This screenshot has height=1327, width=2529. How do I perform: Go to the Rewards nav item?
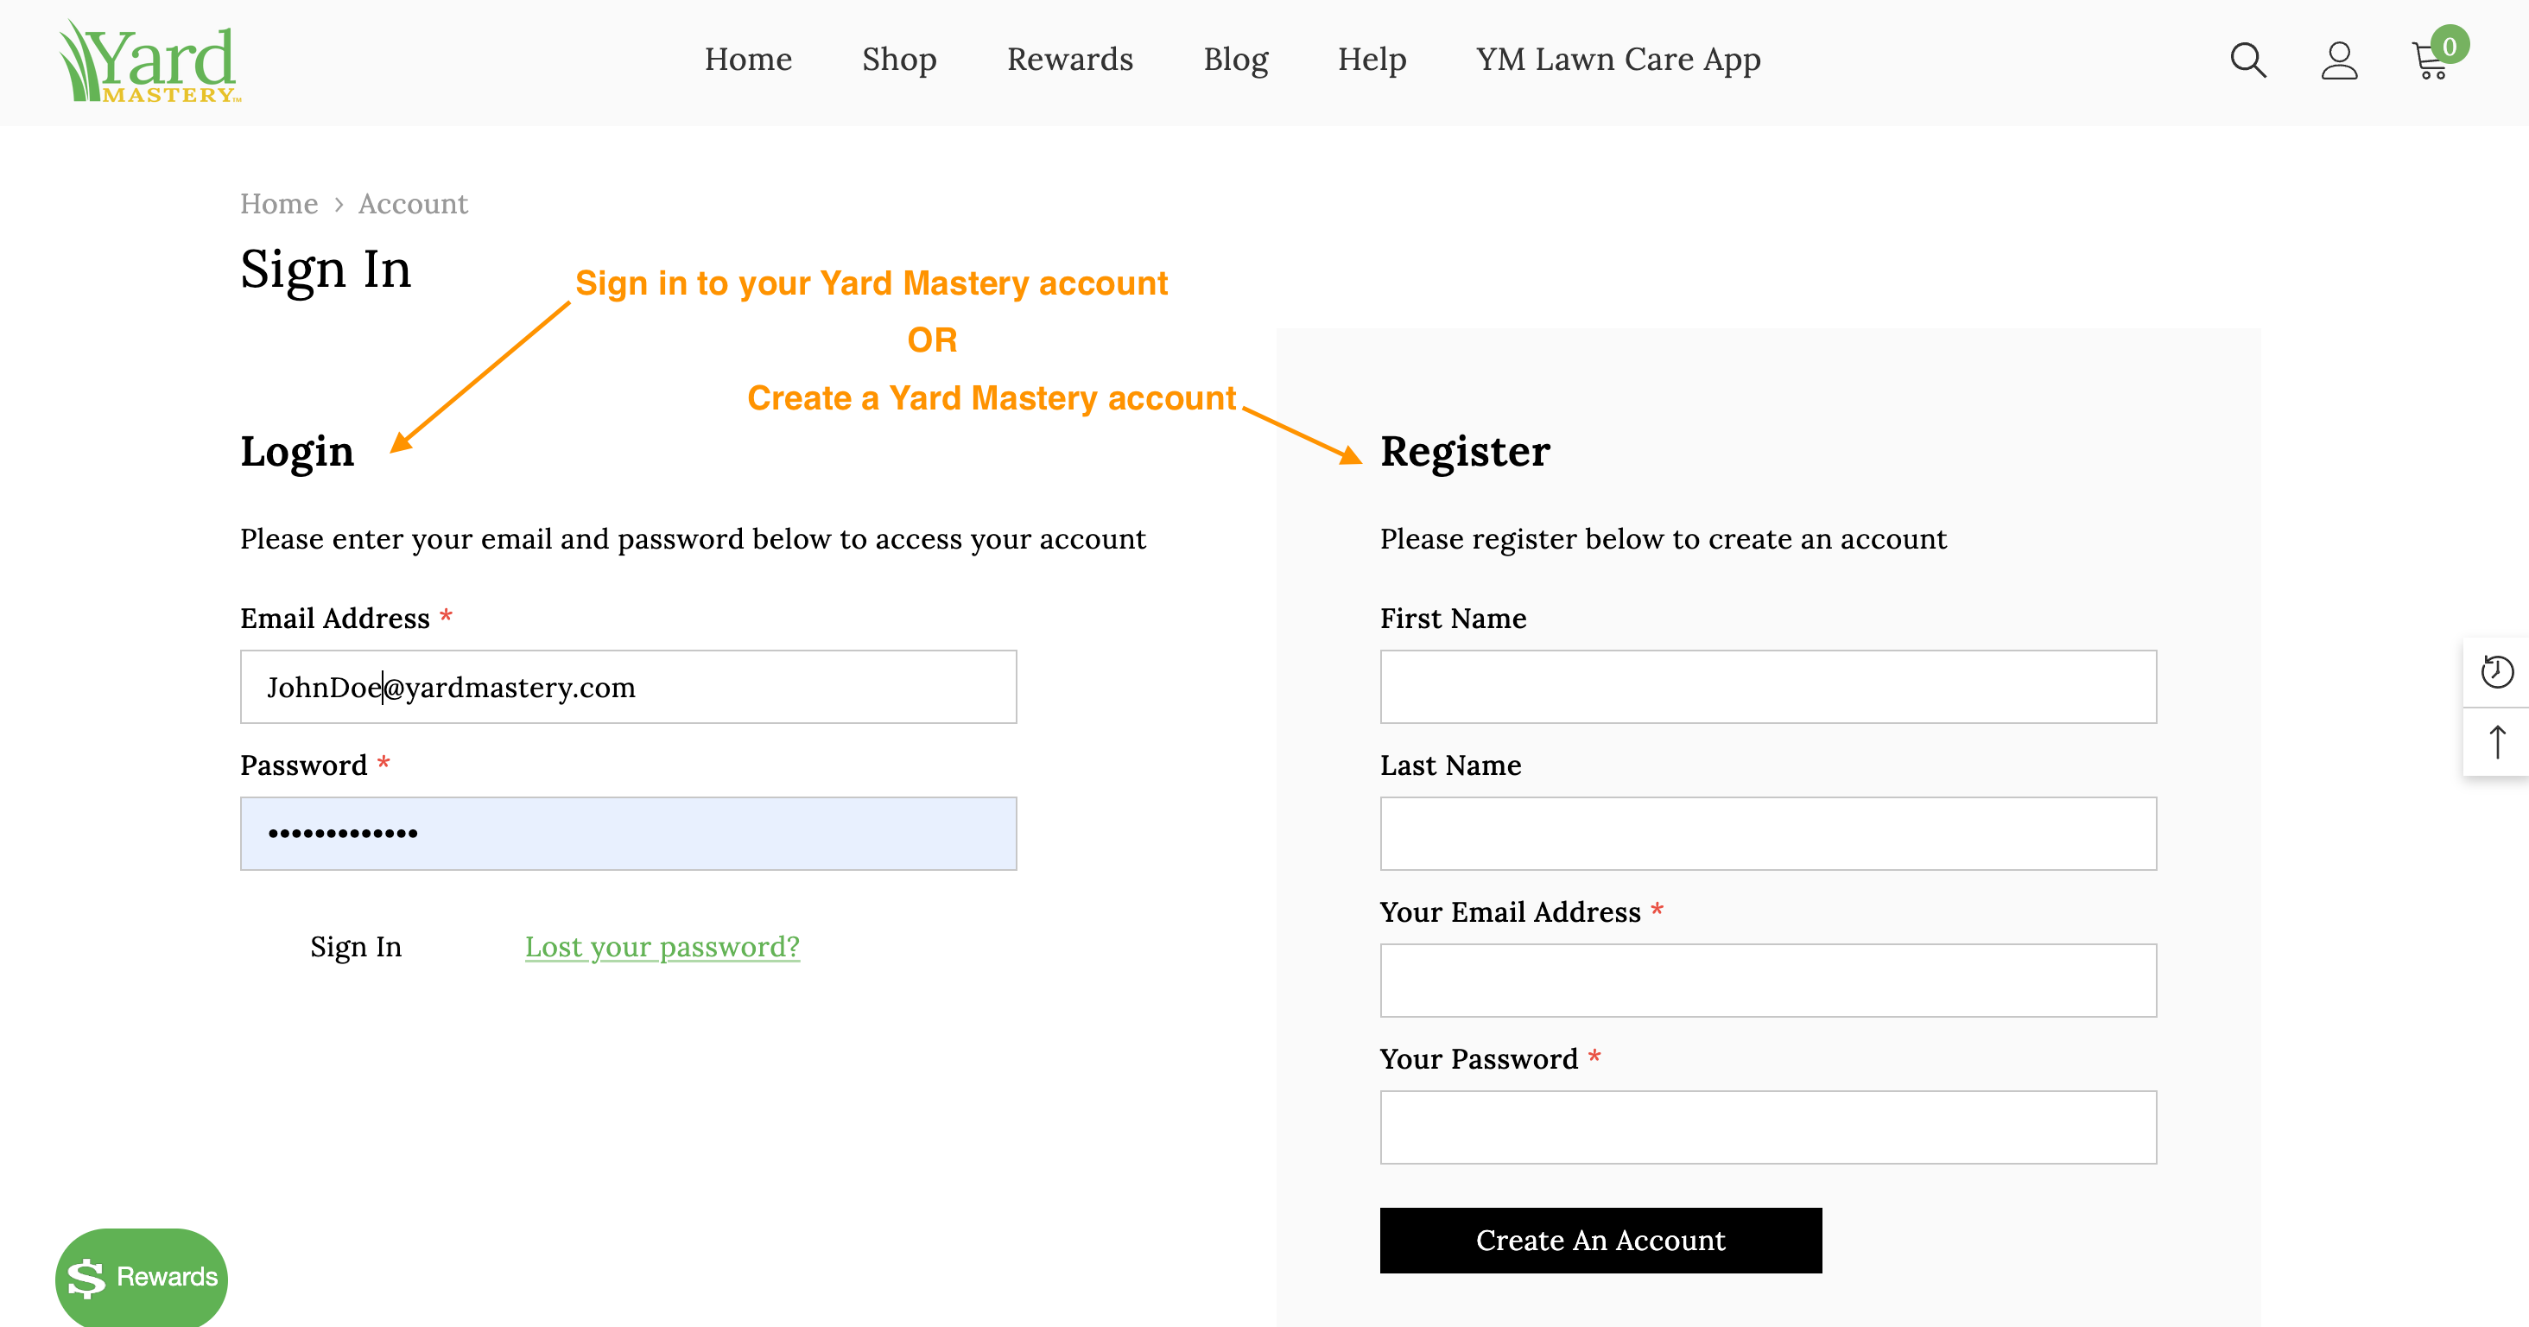[x=1070, y=59]
